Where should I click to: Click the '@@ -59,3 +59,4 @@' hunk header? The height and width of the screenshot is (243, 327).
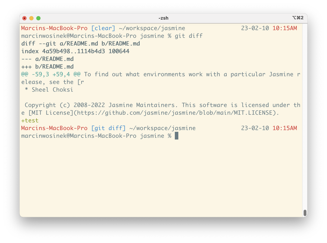(51, 74)
